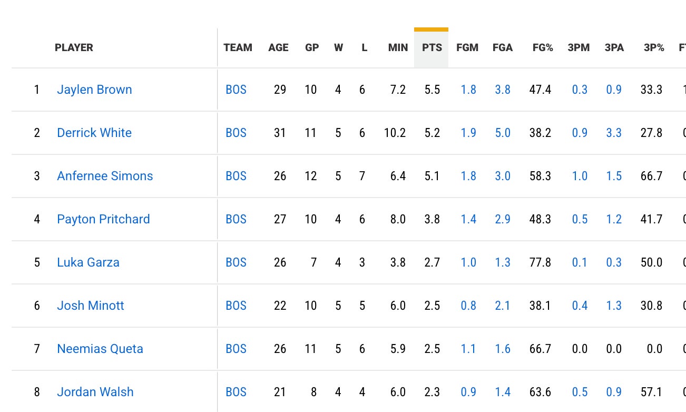Sort by GP games played header

click(312, 47)
